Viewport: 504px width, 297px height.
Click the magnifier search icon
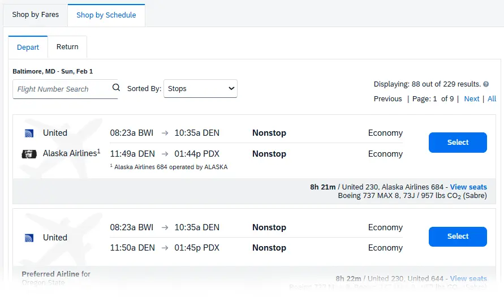click(x=116, y=88)
